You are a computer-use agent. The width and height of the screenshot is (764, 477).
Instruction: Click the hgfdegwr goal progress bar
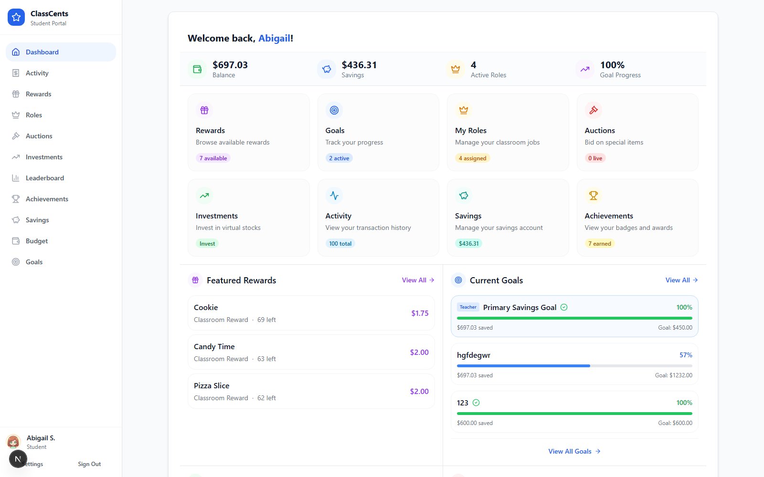point(574,366)
